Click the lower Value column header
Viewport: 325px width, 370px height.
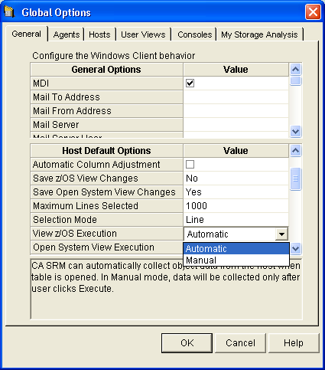tap(236, 151)
